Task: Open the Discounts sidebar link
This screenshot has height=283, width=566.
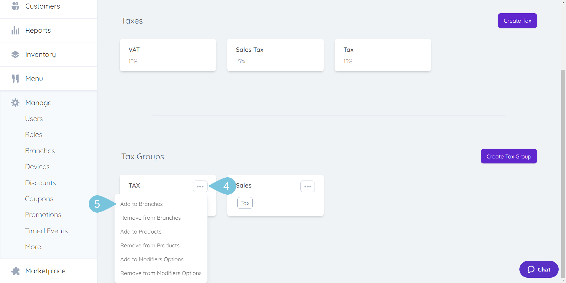Action: [40, 183]
